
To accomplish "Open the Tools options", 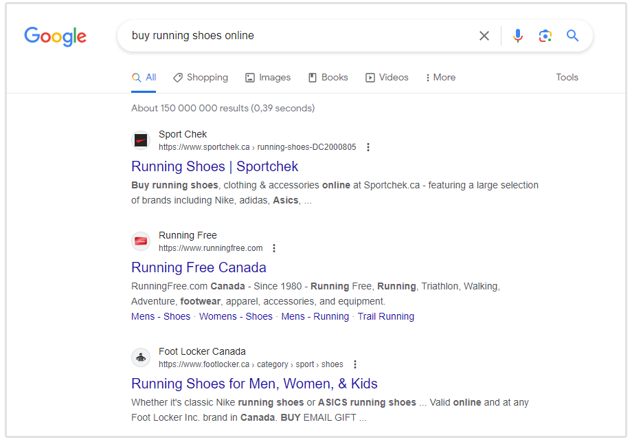I will [567, 78].
